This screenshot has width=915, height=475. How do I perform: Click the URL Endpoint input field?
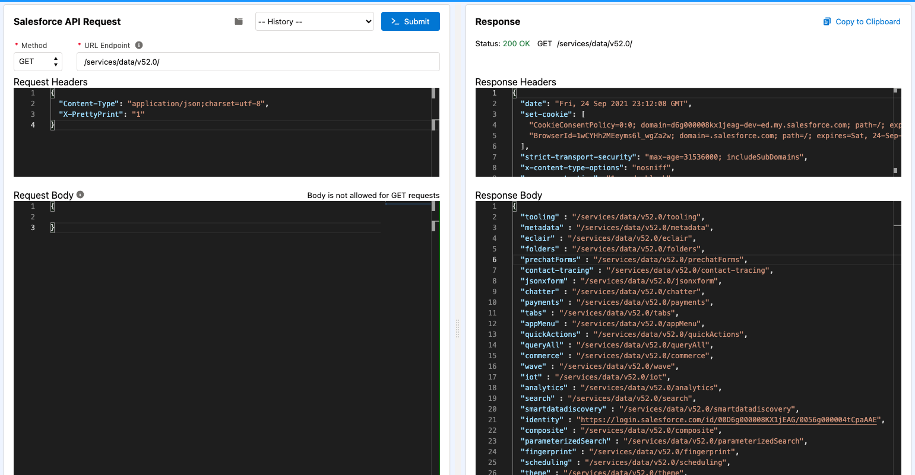coord(258,62)
